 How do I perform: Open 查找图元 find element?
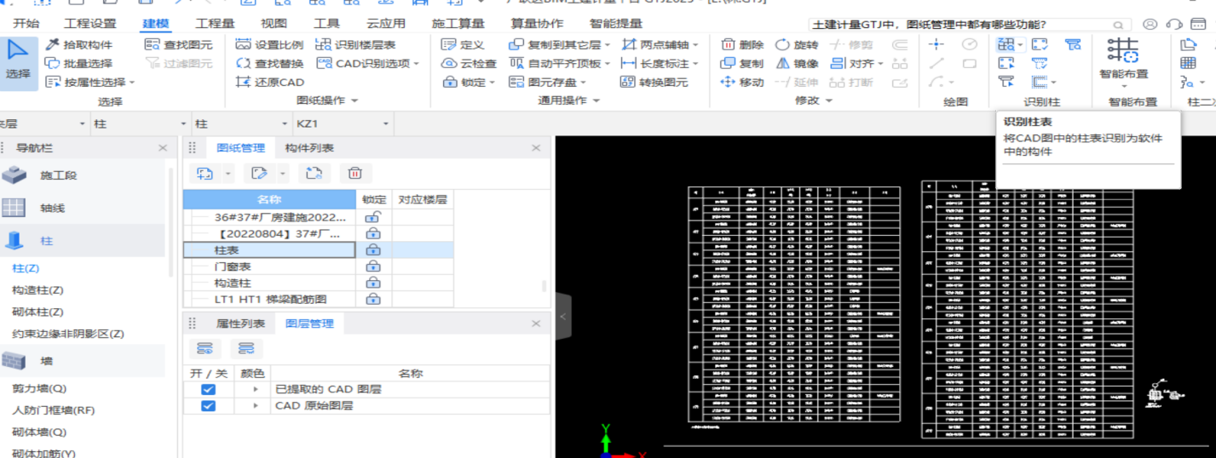179,44
